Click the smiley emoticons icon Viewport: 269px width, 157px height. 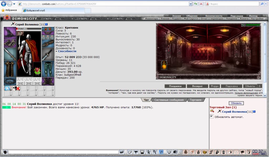[169, 152]
